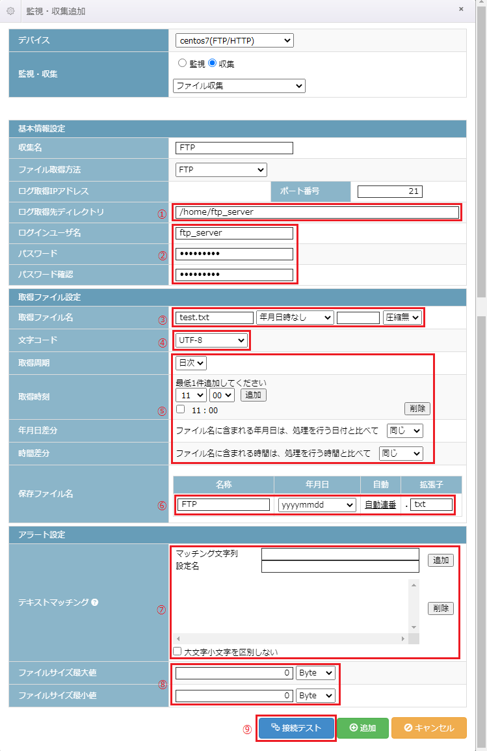Viewport: 487px width, 751px height.
Task: Enable 大文字小文字を区別しない checkbox
Action: tap(177, 651)
